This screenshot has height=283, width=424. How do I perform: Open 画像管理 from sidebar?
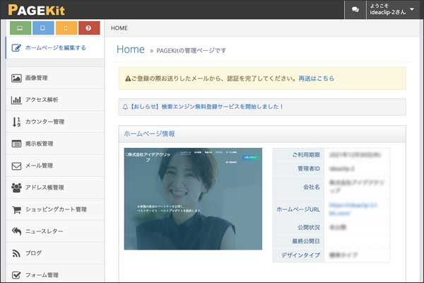55,78
